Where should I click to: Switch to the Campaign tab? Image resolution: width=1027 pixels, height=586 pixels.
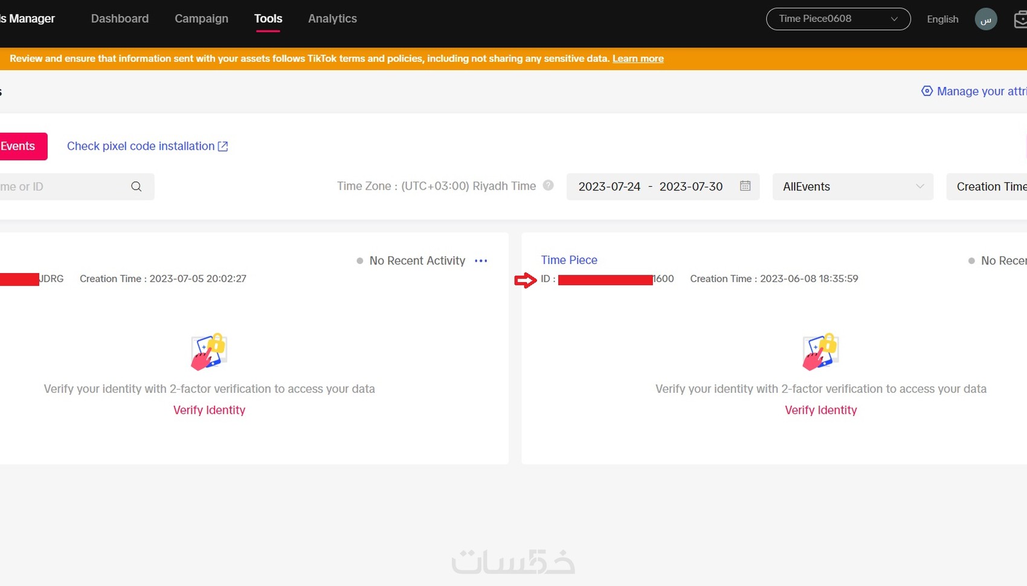point(201,19)
